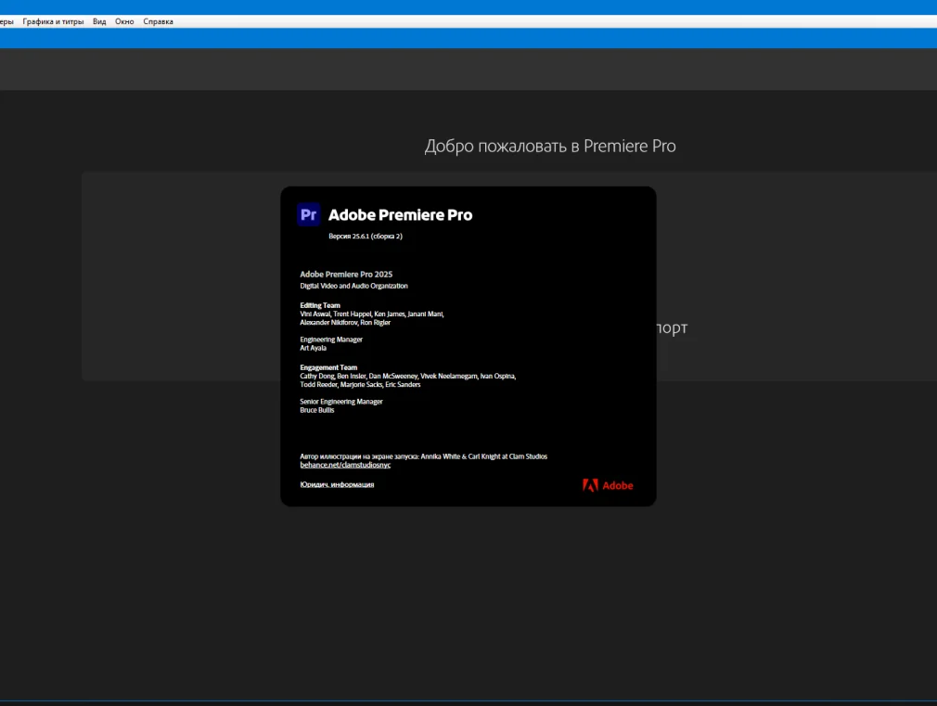
Task: Click the 'Версия 25.6.1 (сборка 2)' version text
Action: coord(366,237)
